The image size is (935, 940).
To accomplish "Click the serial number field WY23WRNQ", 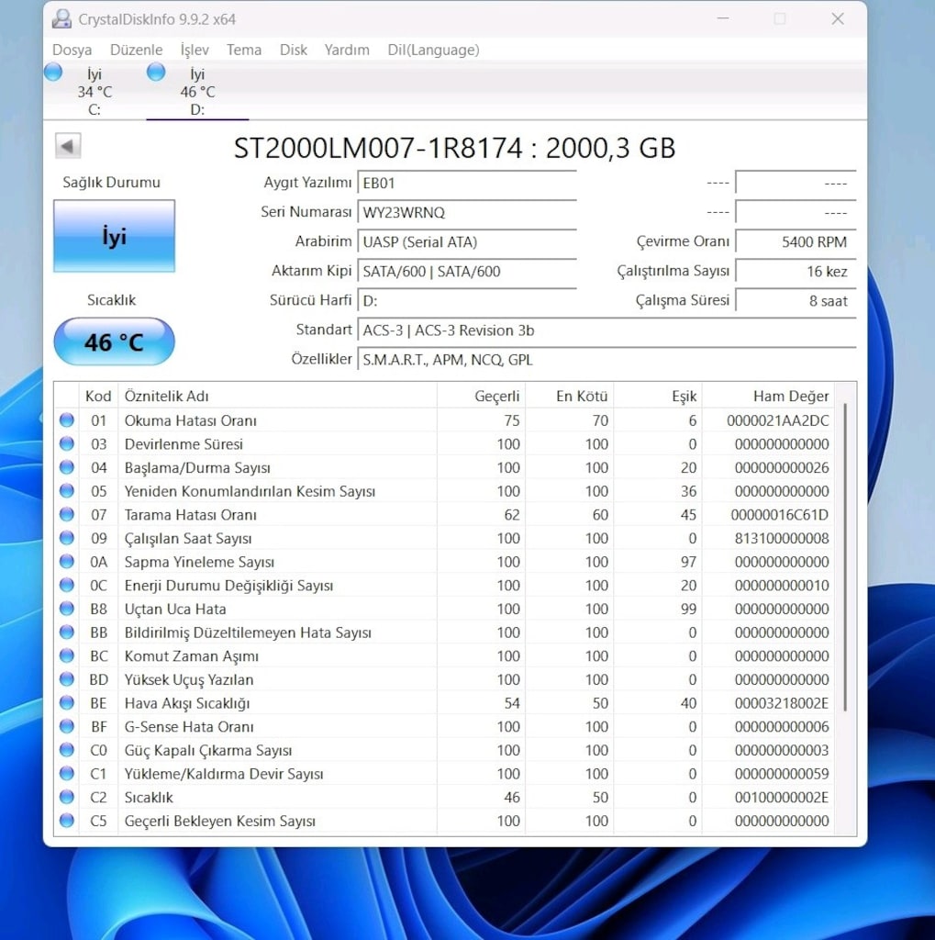I will click(467, 212).
